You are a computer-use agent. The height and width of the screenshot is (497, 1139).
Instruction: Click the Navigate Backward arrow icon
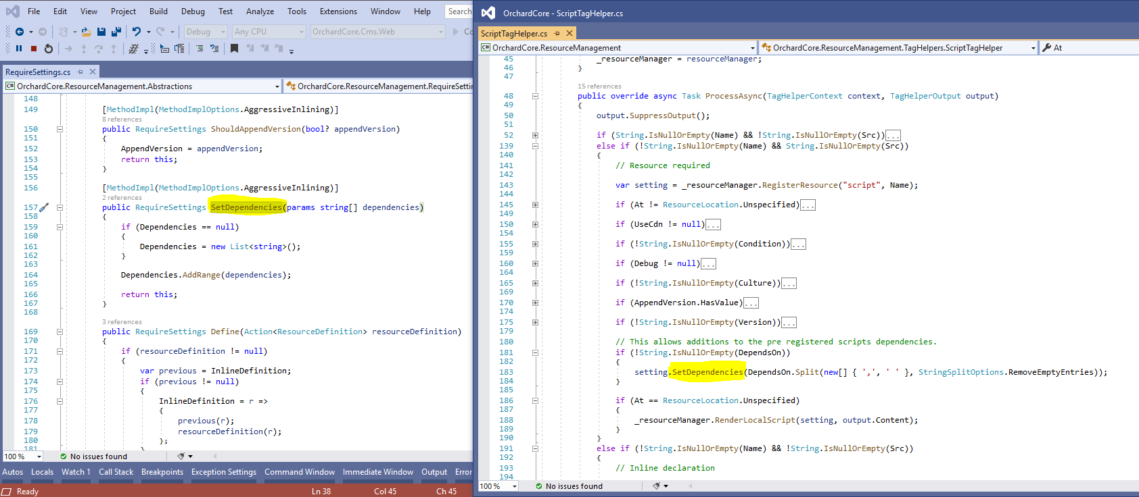point(20,32)
